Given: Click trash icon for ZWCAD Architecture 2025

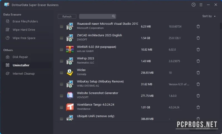Looking at the screenshot, I should tap(198, 38).
